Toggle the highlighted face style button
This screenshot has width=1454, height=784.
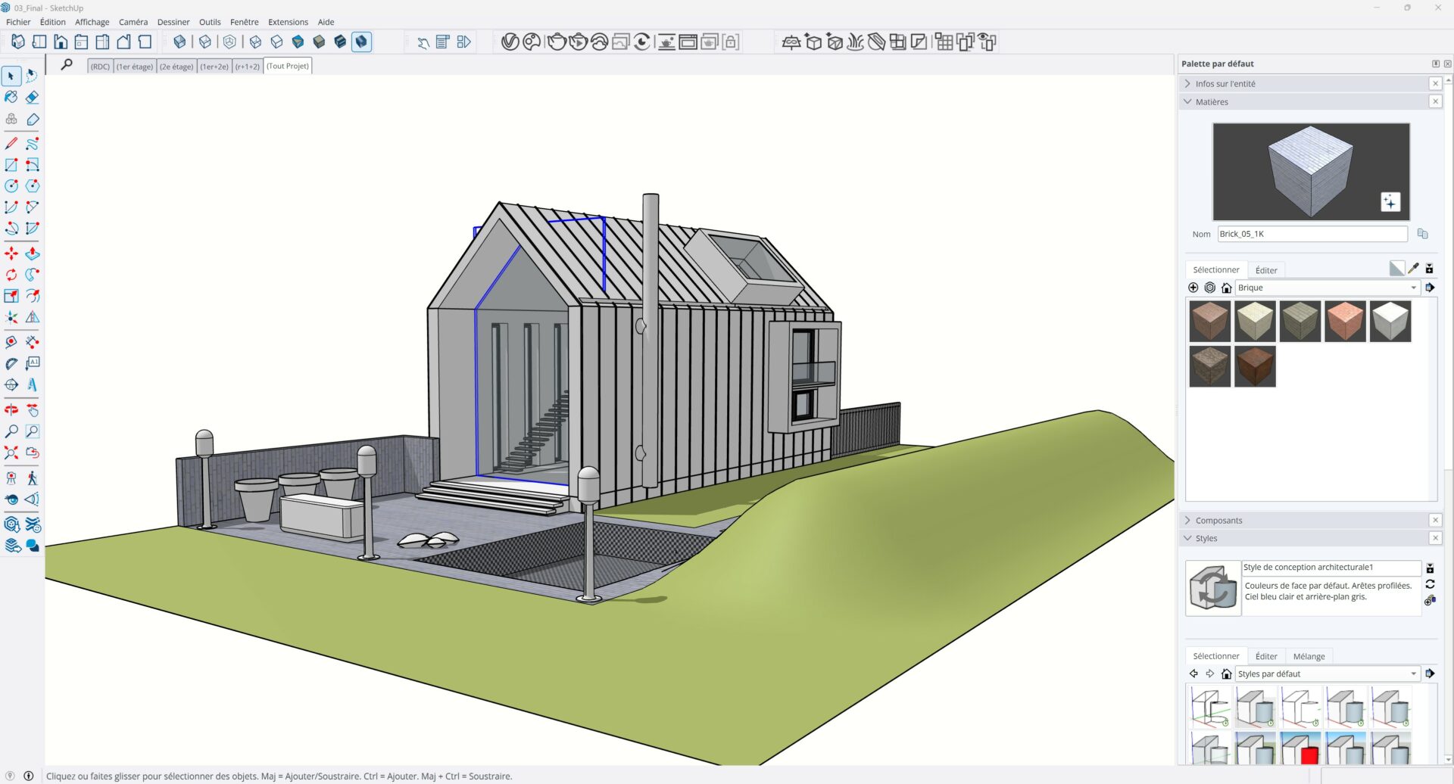coord(361,42)
